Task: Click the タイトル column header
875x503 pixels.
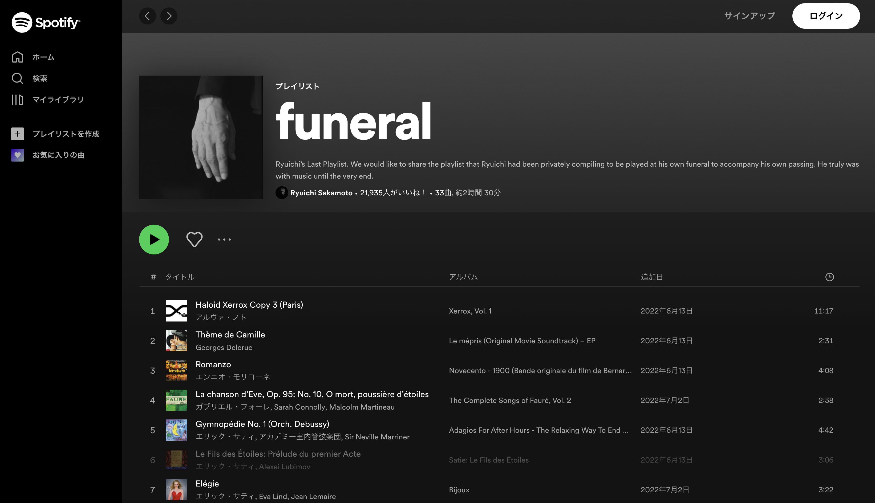Action: 180,277
